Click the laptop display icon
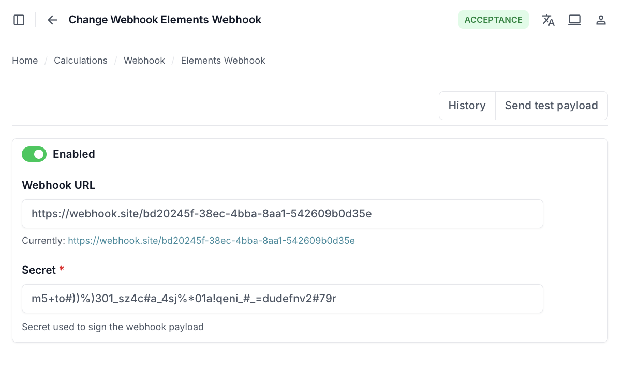Viewport: 623px width, 385px height. (574, 20)
